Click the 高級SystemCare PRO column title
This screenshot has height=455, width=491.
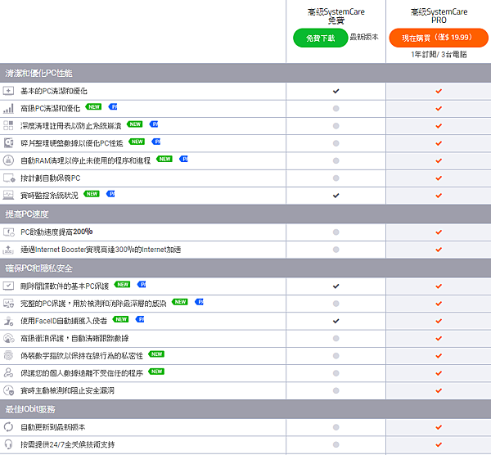pyautogui.click(x=439, y=16)
